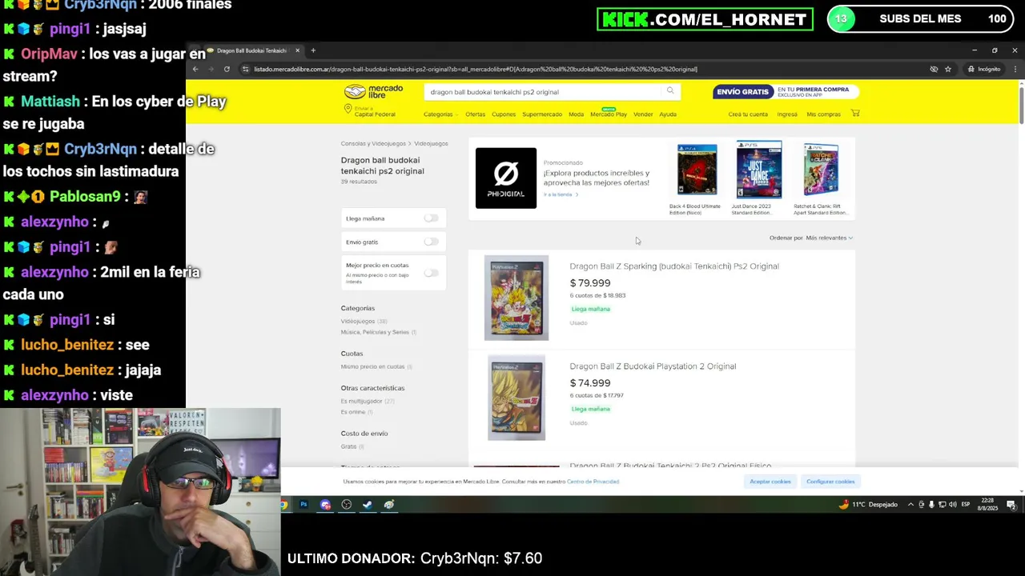Reload the page in browser
Viewport: 1025px width, 576px height.
tap(227, 69)
